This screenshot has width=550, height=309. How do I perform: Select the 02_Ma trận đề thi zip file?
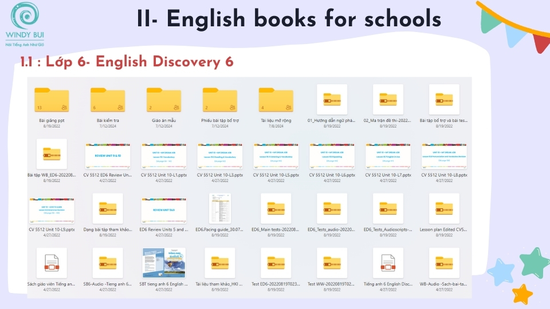click(x=388, y=100)
